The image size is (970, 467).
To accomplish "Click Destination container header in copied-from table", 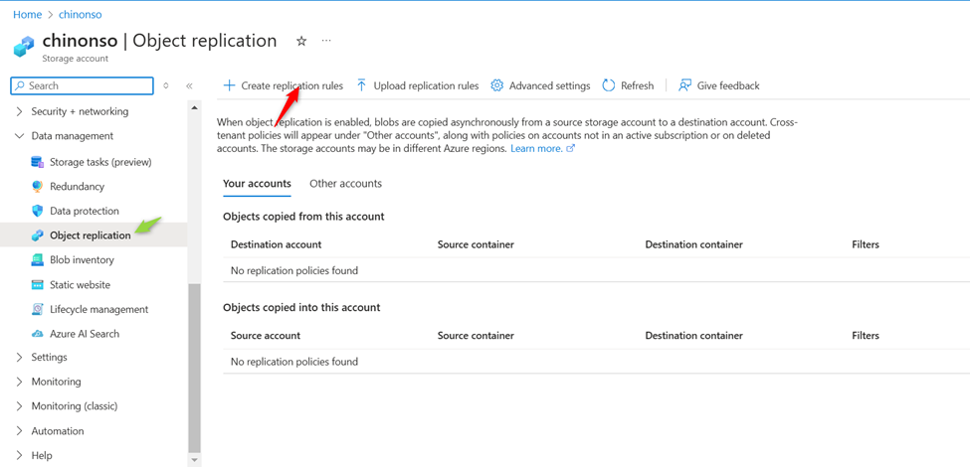I will click(x=693, y=244).
